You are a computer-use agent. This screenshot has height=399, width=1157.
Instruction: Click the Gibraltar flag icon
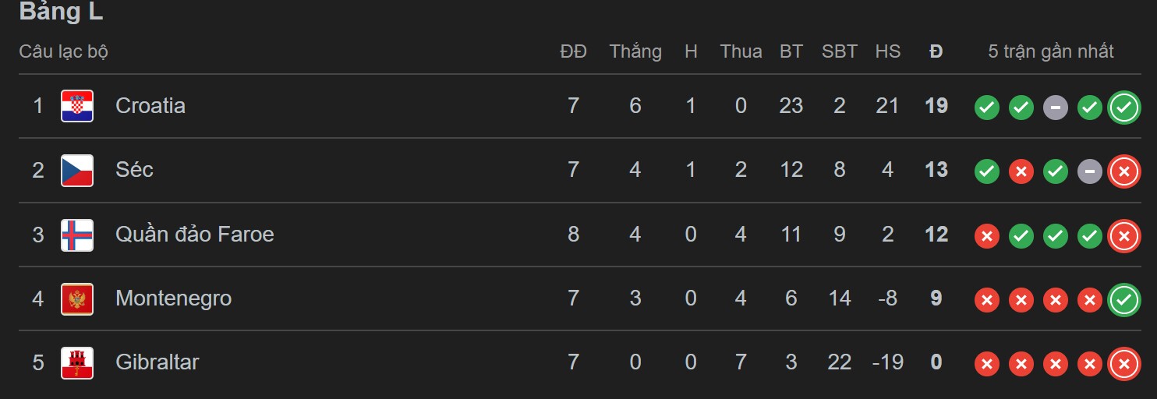click(x=77, y=362)
